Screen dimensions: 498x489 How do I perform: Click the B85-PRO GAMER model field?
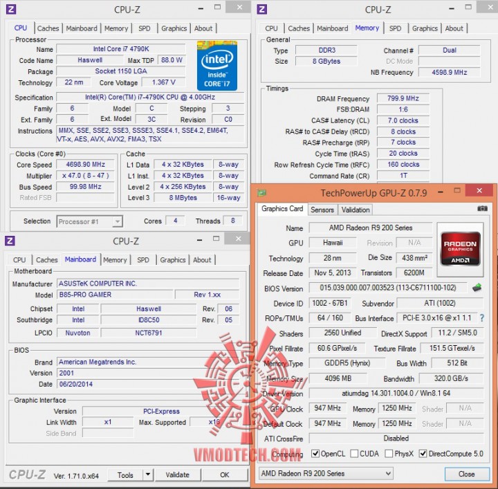click(x=115, y=295)
